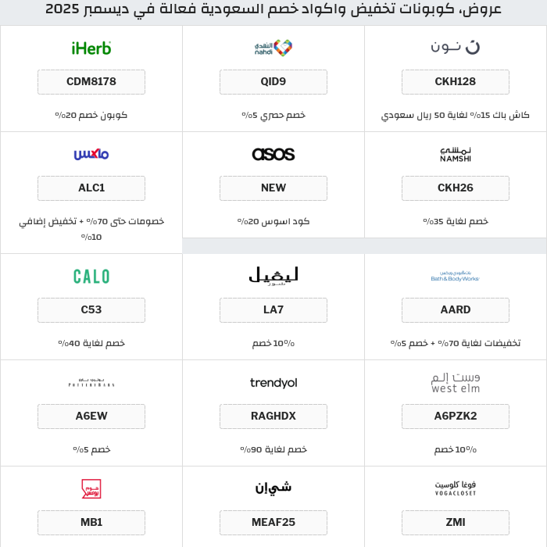Select the Namshi logo
Screen dimensions: 547x547
455,154
